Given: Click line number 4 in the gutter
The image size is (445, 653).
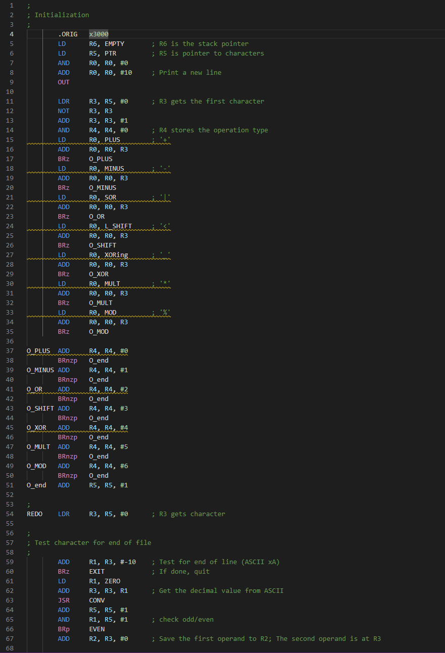Looking at the screenshot, I should pyautogui.click(x=11, y=34).
